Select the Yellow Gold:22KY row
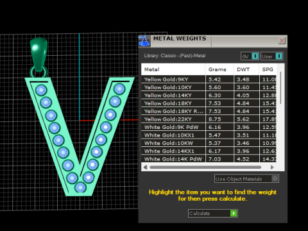This screenshot has width=308, height=231. (209, 119)
